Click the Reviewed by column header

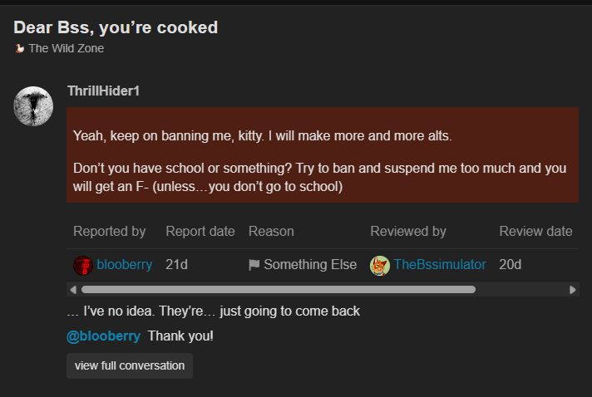(x=408, y=231)
